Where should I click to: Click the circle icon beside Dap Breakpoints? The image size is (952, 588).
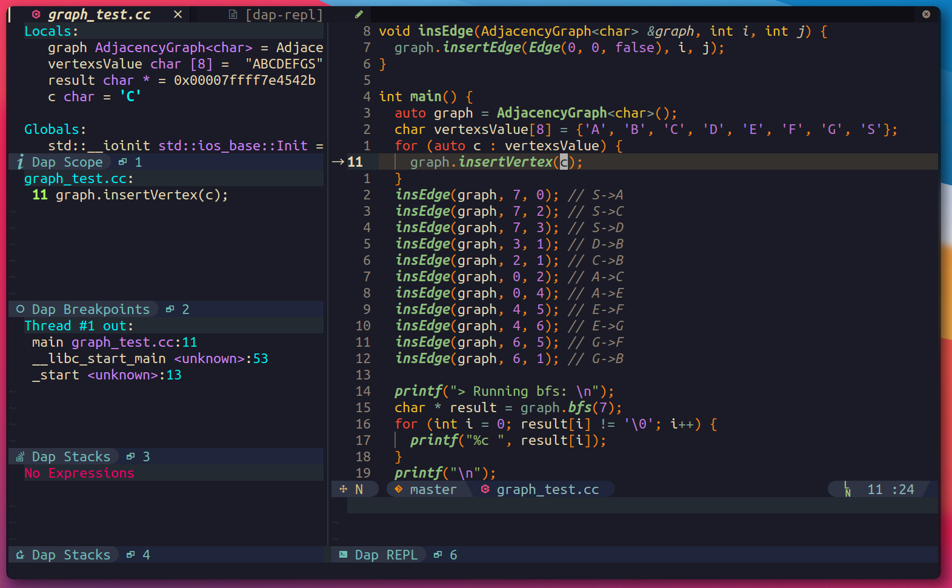pos(20,309)
